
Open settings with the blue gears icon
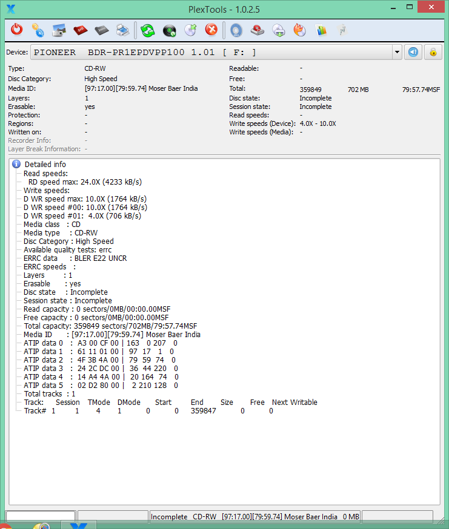38,30
